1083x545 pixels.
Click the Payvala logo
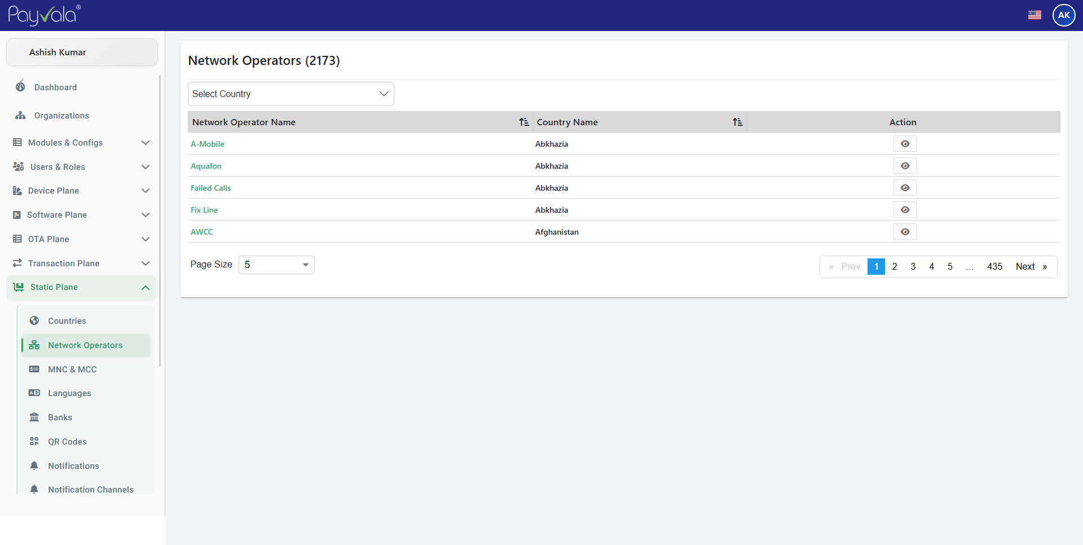(x=45, y=15)
